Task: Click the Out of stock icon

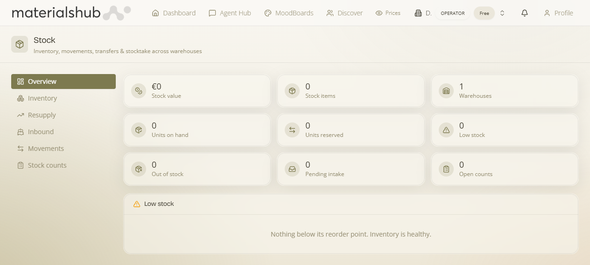Action: tap(139, 169)
